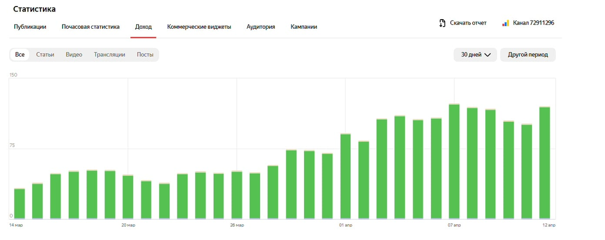
Task: Select the Все content filter
Action: [20, 54]
